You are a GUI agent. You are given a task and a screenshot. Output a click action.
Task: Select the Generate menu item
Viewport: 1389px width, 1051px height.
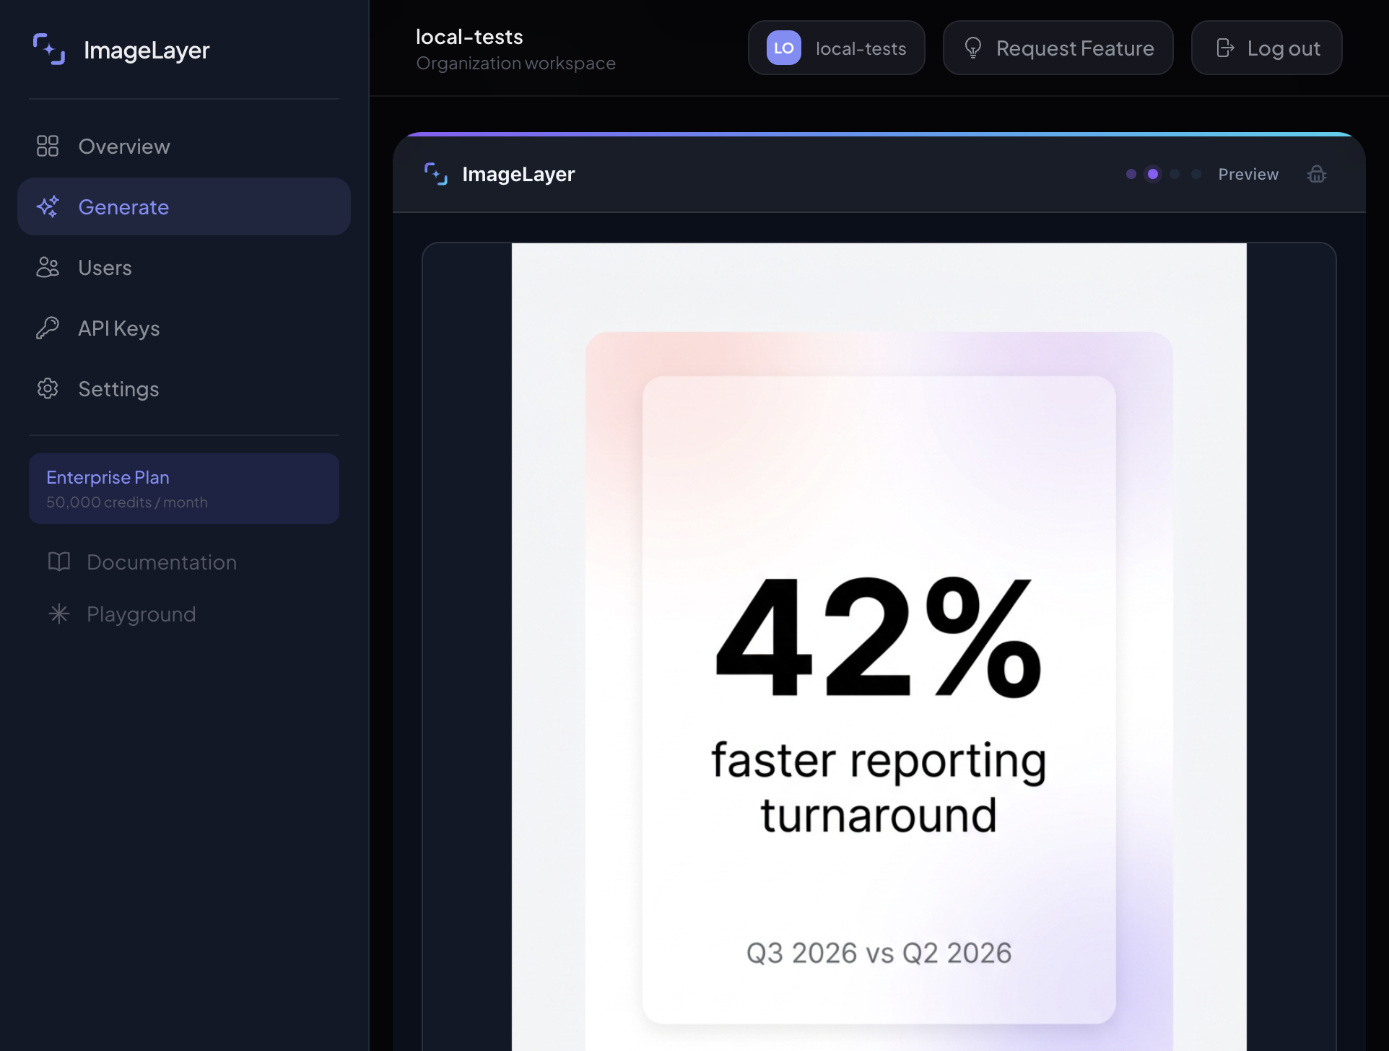point(184,207)
